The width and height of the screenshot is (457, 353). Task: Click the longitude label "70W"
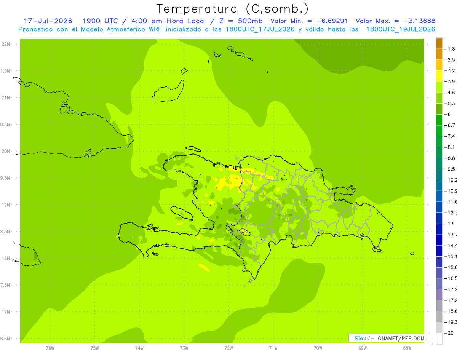[x=318, y=348]
